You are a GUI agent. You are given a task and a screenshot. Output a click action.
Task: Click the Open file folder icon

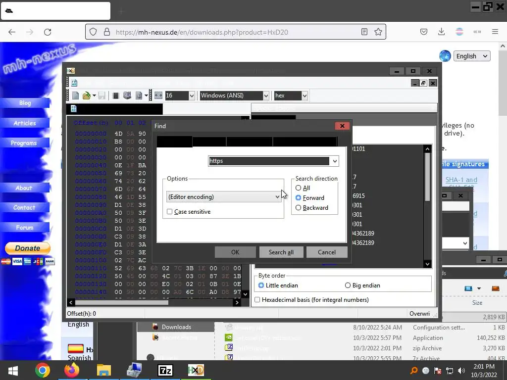pos(86,95)
